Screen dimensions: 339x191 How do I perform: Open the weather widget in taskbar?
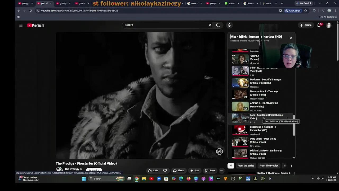[28, 179]
